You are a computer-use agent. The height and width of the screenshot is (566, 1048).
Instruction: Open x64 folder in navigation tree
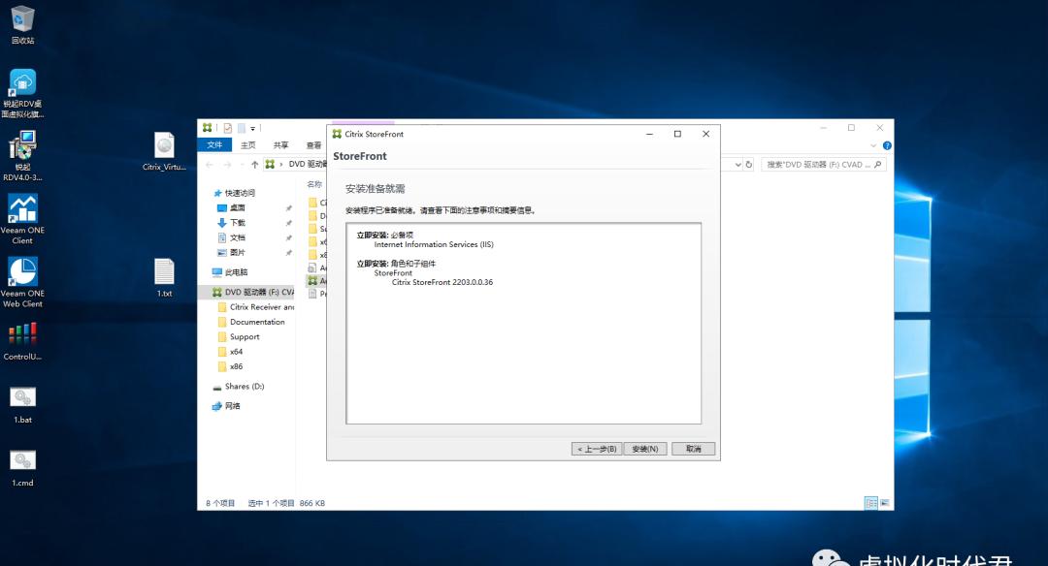(236, 352)
